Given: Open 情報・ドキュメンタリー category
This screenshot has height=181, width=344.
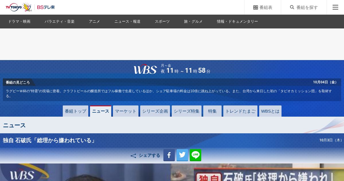Looking at the screenshot, I should point(237,22).
